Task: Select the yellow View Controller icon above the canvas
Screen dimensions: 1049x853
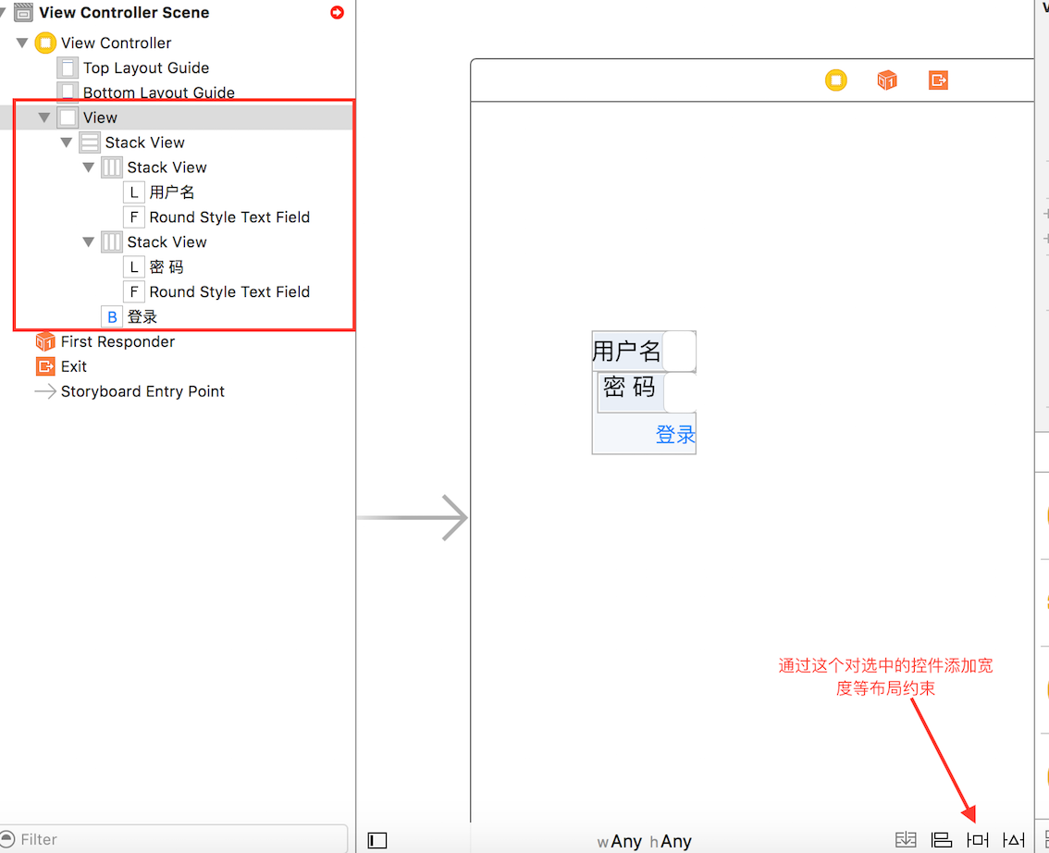Action: coord(835,80)
